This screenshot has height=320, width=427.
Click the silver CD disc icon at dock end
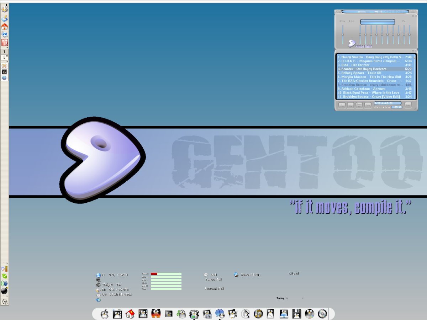322,314
